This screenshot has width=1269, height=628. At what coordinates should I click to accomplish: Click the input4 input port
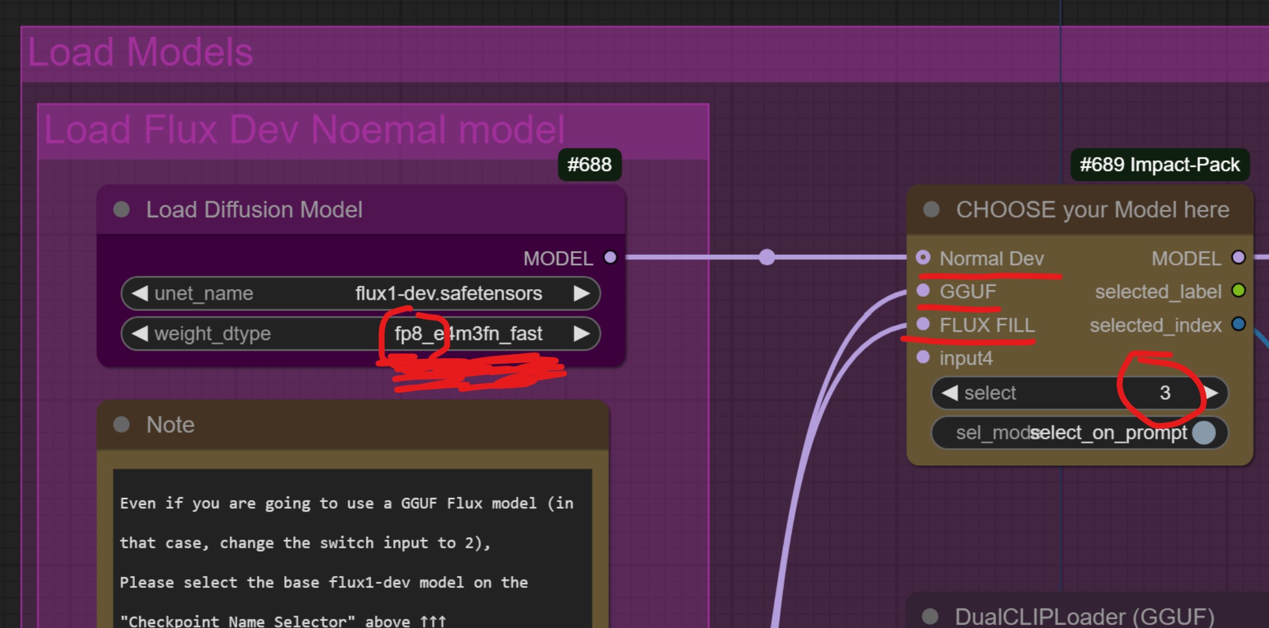pyautogui.click(x=923, y=357)
